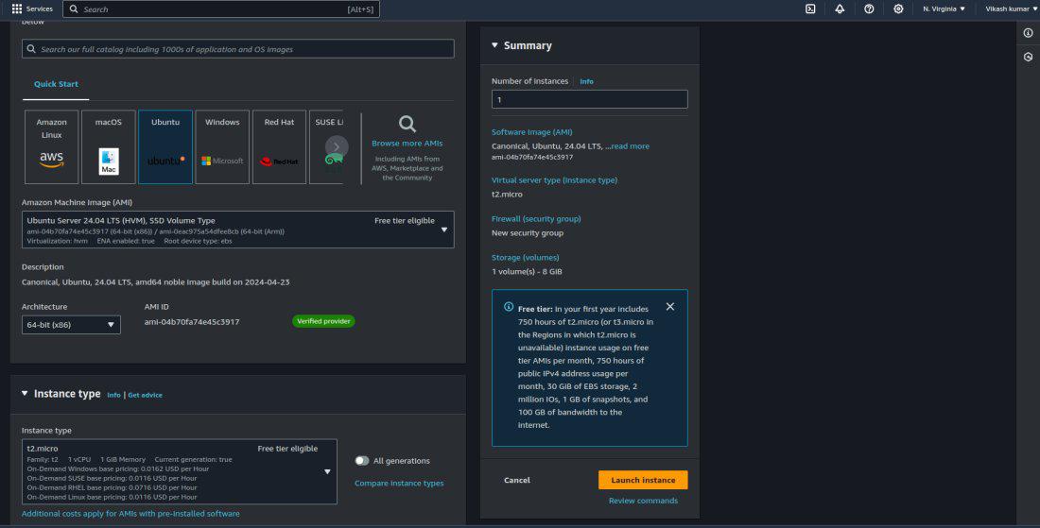This screenshot has width=1040, height=528.
Task: Click the Browse more AMIs magnifier icon
Action: point(407,124)
